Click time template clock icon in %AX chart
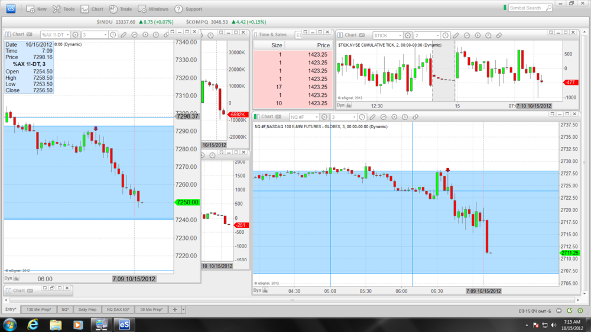591x332 pixels. coord(113,35)
